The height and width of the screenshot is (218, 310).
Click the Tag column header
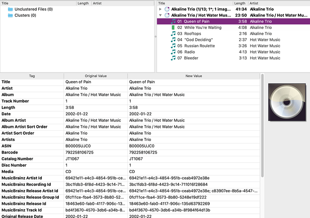(x=32, y=76)
